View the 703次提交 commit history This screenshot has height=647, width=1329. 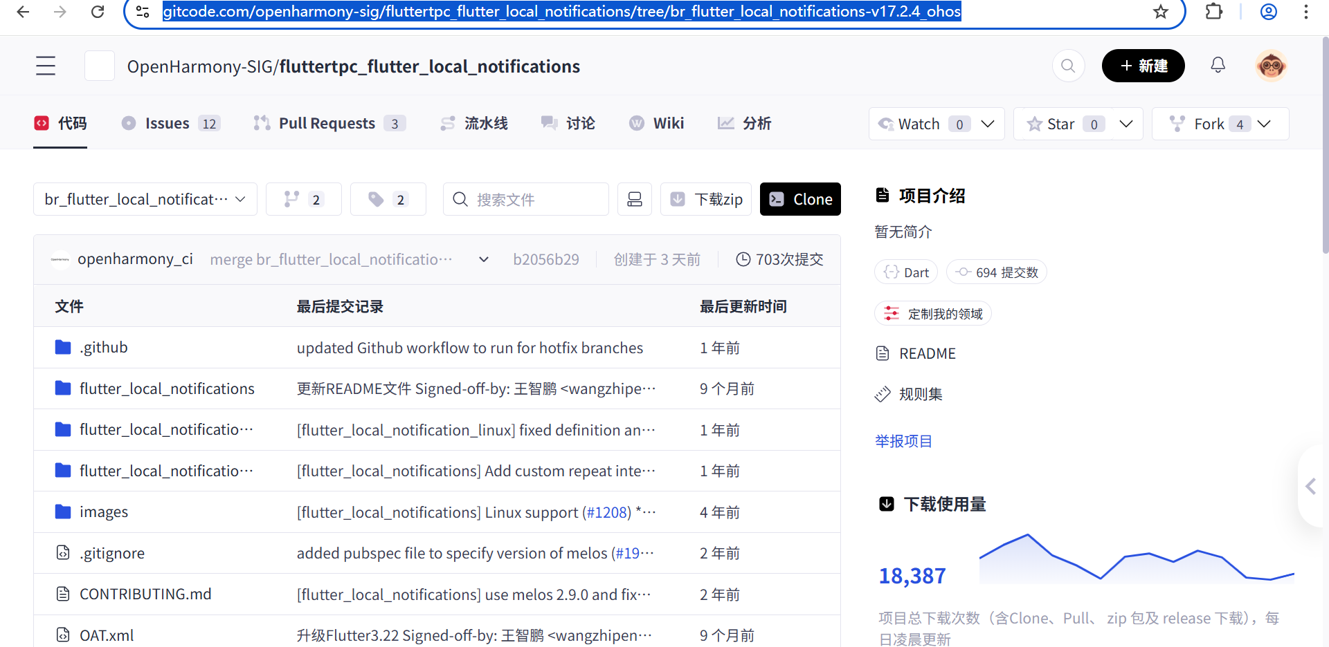779,259
